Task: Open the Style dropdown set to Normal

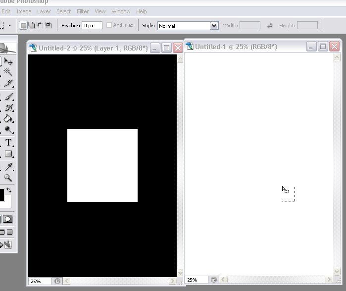Action: [x=188, y=25]
